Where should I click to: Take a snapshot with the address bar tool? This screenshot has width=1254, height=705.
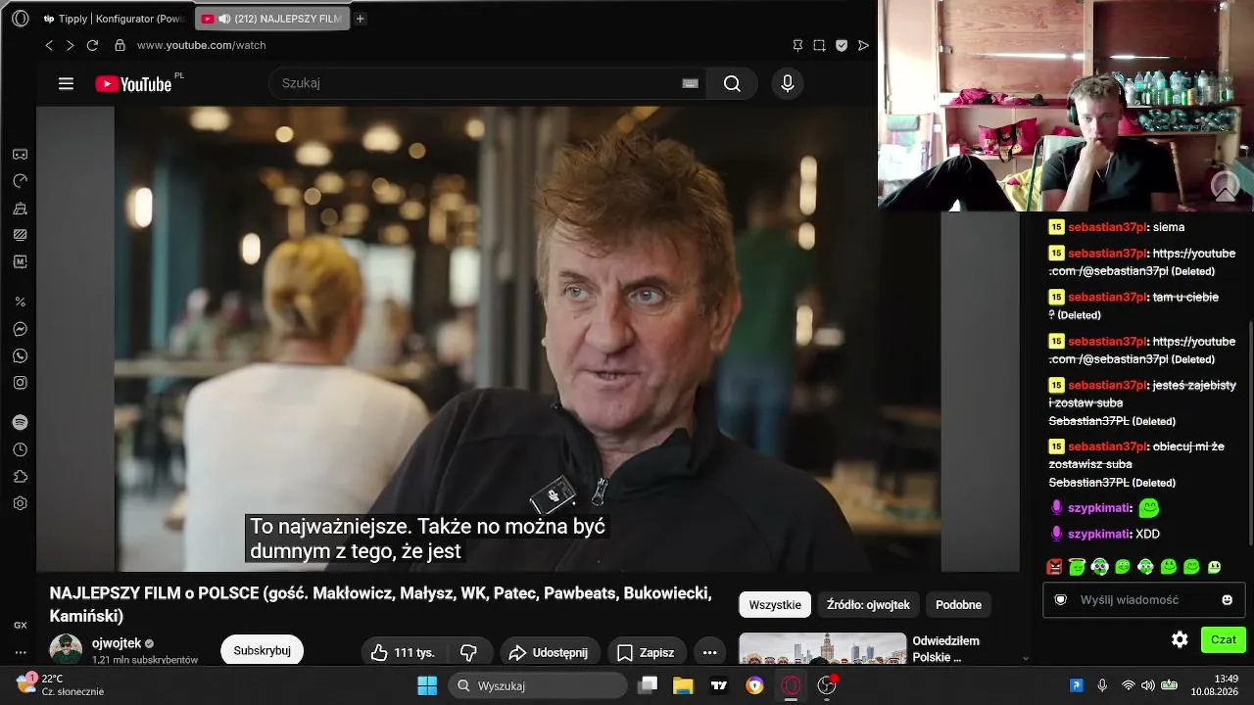819,45
